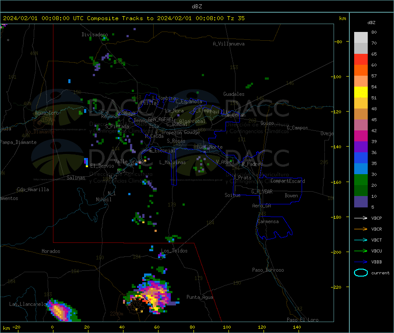
Task: Select the slate purple 5-10 dBZ swatch
Action: pos(361,202)
